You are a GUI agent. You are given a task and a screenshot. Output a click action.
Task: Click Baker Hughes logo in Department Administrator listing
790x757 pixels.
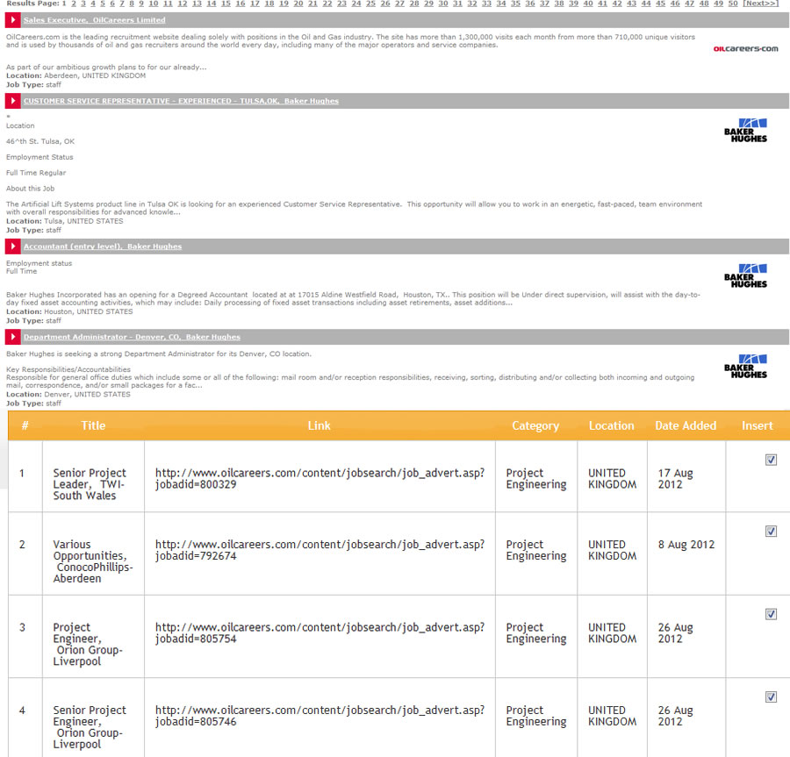click(x=745, y=367)
